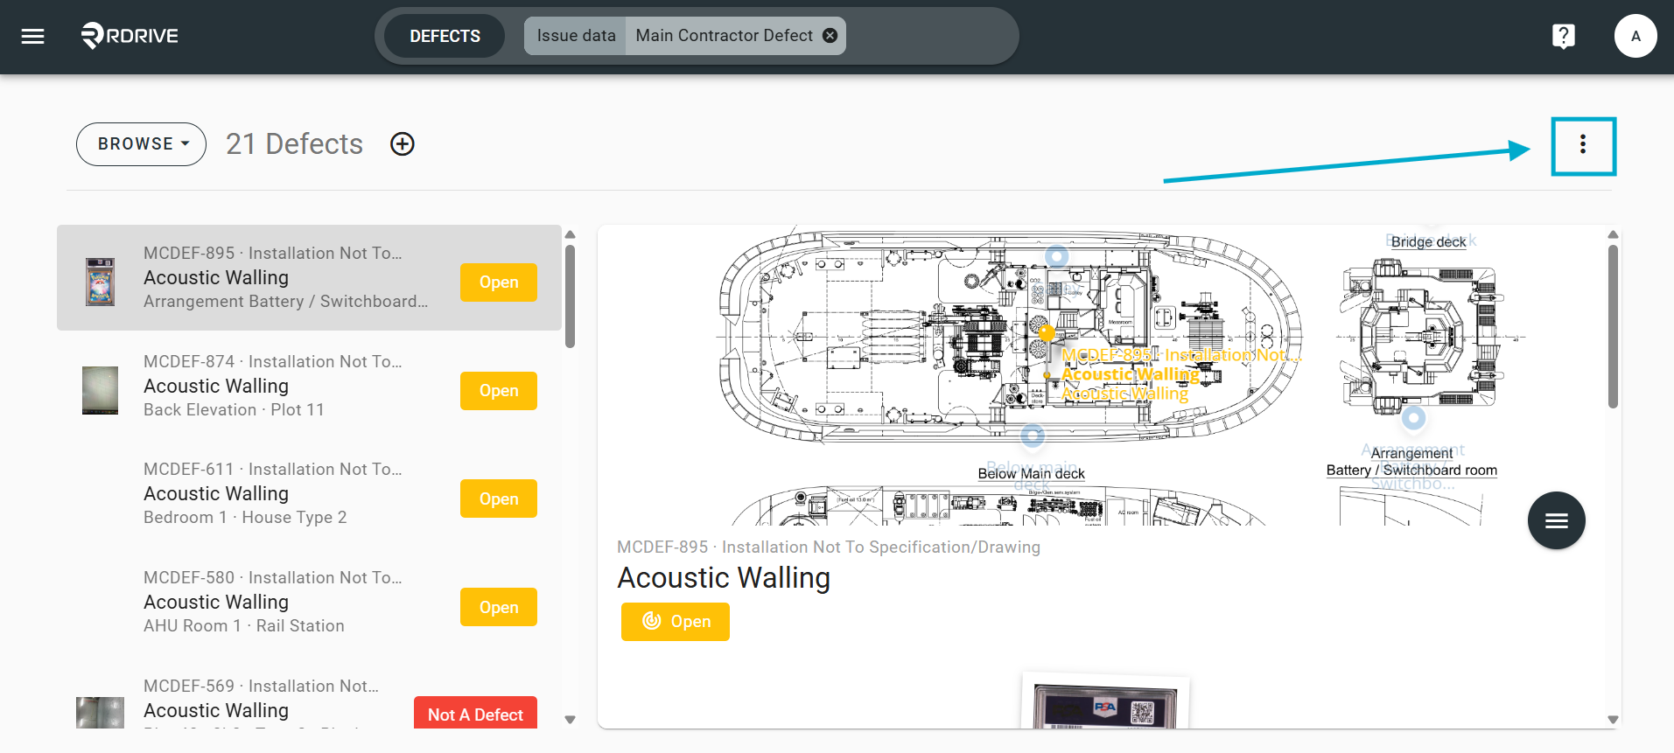Image resolution: width=1674 pixels, height=753 pixels.
Task: Open the three-dot more options menu
Action: coord(1582,144)
